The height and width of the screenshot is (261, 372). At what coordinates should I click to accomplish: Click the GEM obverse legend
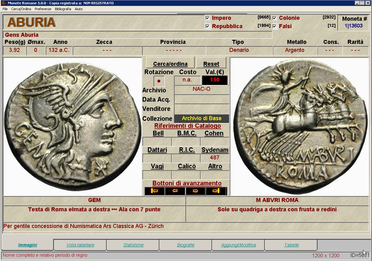94,200
